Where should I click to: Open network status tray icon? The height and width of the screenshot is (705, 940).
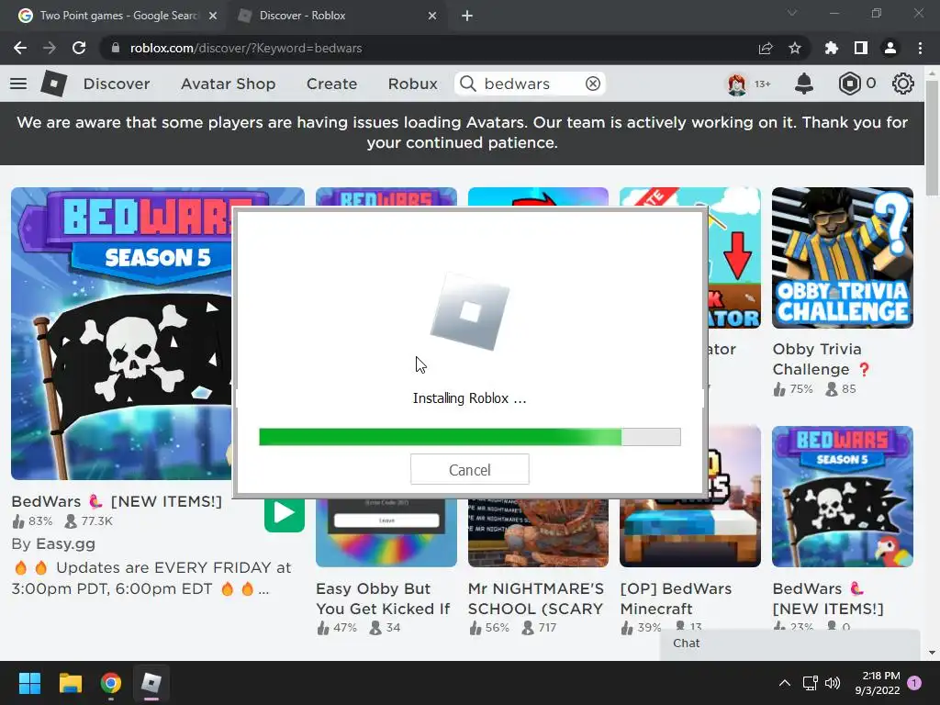pyautogui.click(x=810, y=683)
